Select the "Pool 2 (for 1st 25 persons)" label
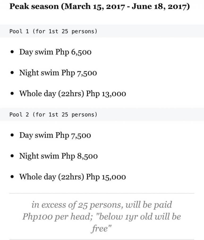The image size is (204, 240). (53, 115)
